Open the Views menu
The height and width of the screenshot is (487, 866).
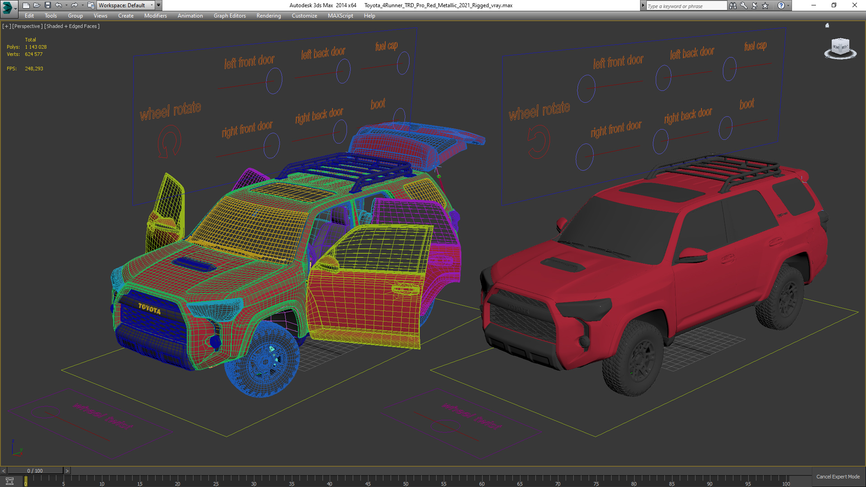pos(101,16)
